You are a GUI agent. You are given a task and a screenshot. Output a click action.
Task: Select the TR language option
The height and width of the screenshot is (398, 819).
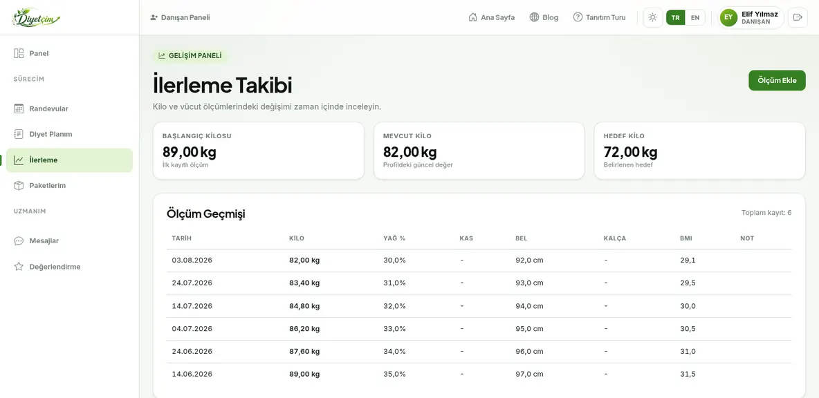coord(675,18)
